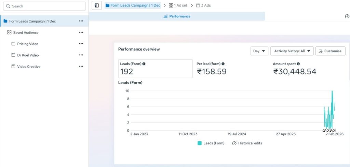Click info icon beside Amount spent
This screenshot has width=350, height=167.
click(x=298, y=64)
